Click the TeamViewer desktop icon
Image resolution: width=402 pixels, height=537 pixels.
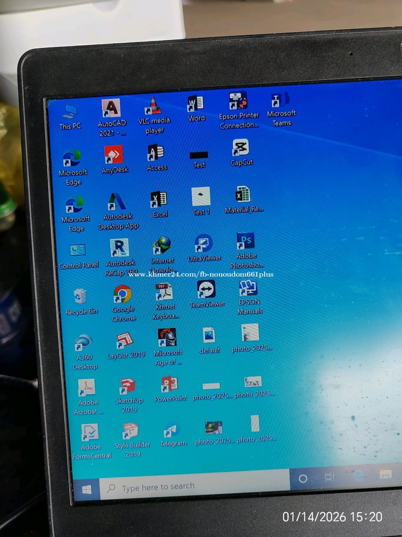(206, 289)
